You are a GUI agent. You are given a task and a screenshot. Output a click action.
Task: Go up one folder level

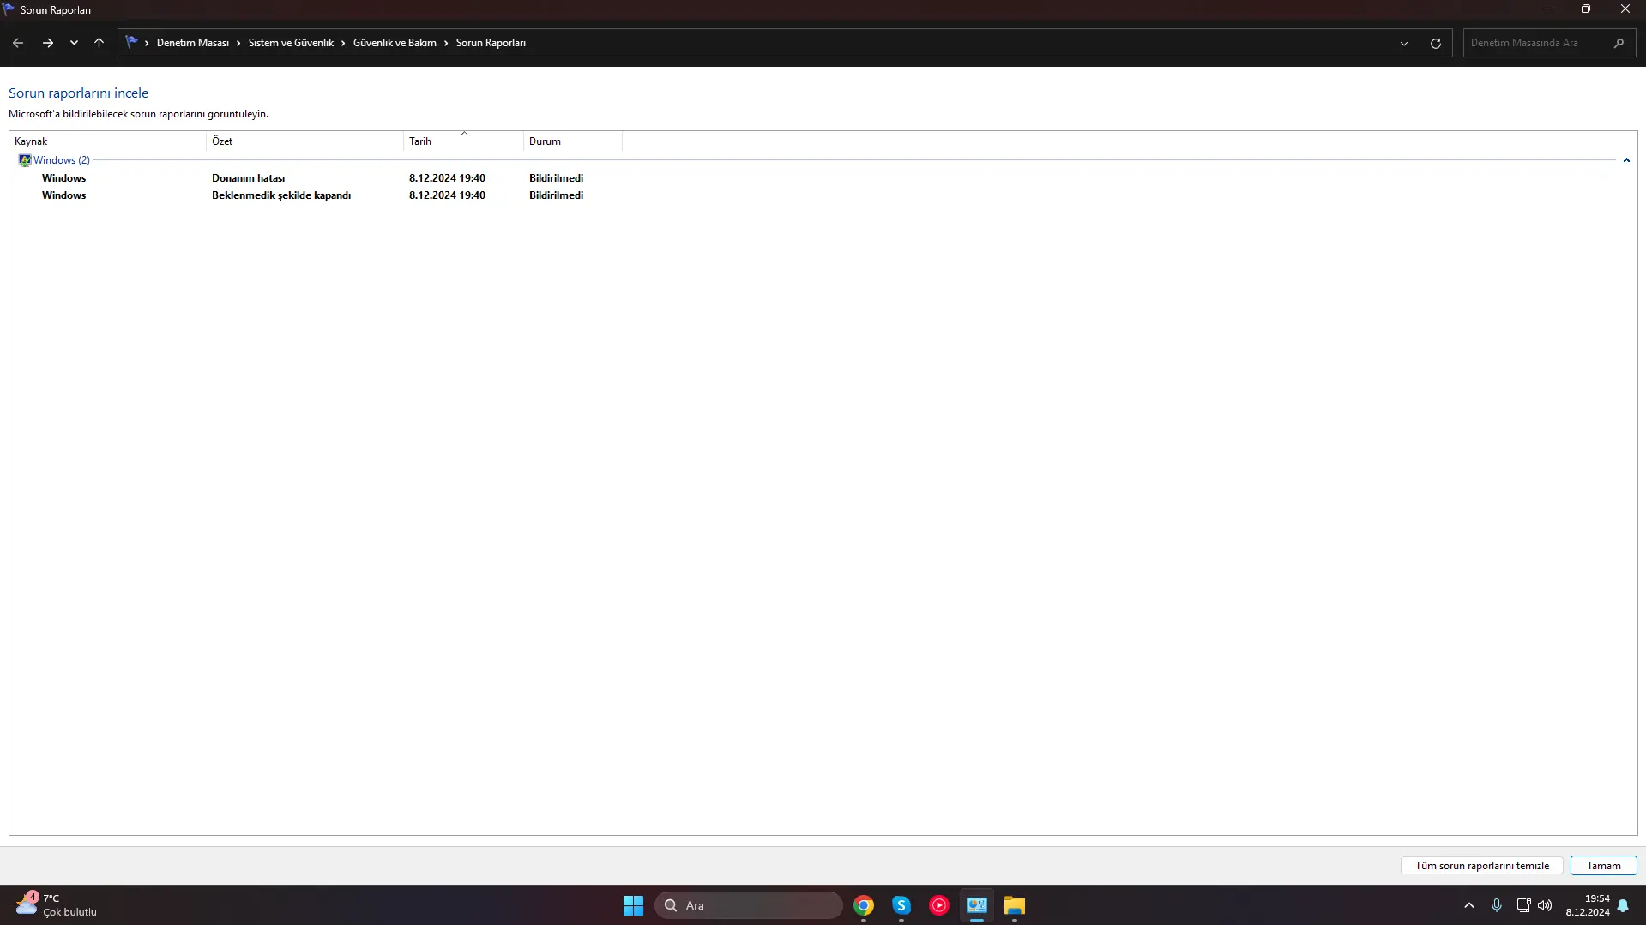(99, 43)
